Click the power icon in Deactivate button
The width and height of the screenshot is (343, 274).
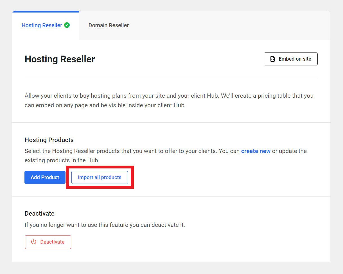(34, 242)
